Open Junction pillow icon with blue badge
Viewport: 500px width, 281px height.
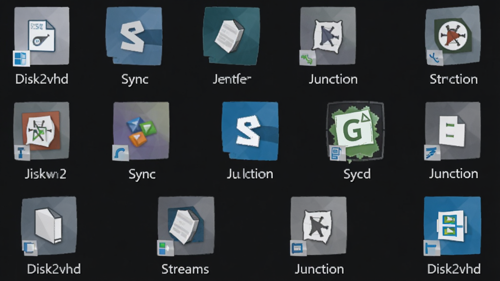tap(318, 225)
